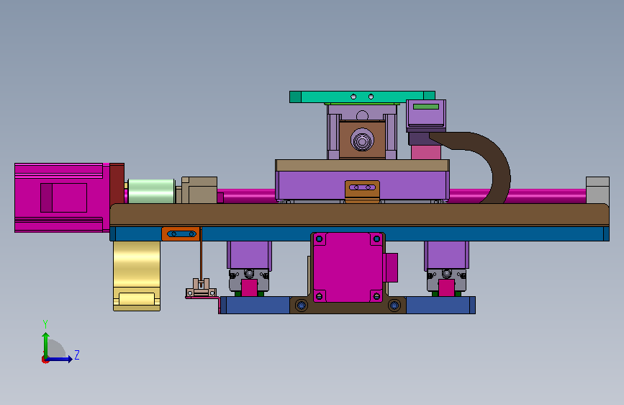Image resolution: width=624 pixels, height=405 pixels.
Task: Select the orange slotted plate on purple carriage
Action: (x=362, y=190)
